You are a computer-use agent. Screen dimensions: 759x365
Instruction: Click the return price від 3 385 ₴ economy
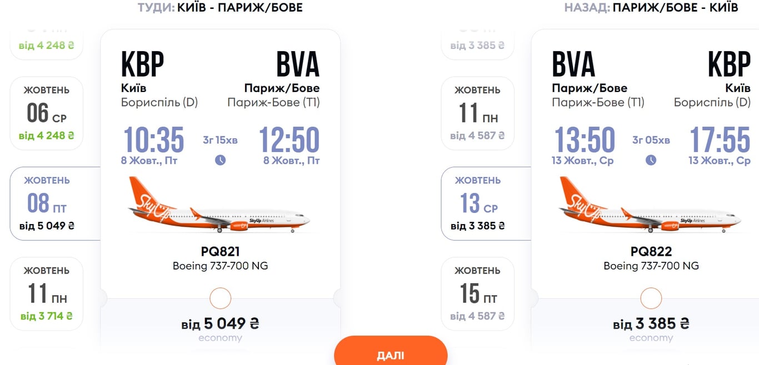tap(651, 329)
